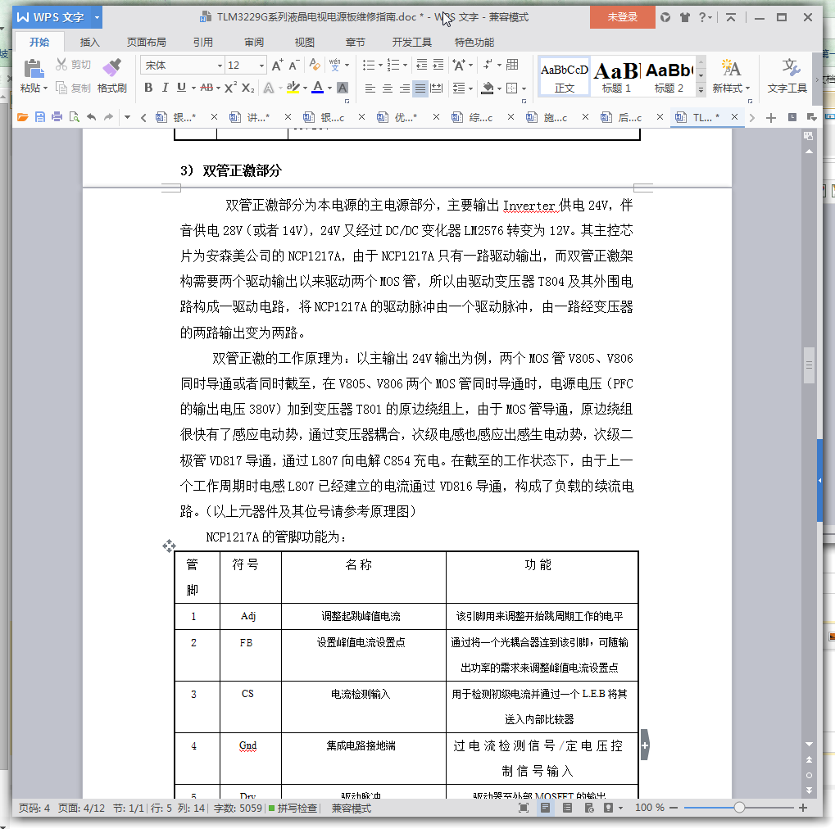Click the Cut scissors icon

61,65
